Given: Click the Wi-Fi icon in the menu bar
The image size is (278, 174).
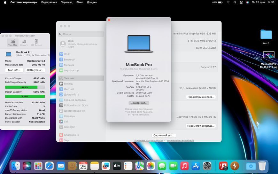Looking at the screenshot, I should pyautogui.click(x=228, y=2).
